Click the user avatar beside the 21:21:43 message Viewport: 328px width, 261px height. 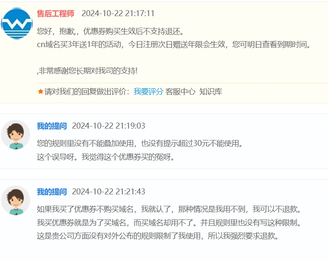[x=16, y=200]
